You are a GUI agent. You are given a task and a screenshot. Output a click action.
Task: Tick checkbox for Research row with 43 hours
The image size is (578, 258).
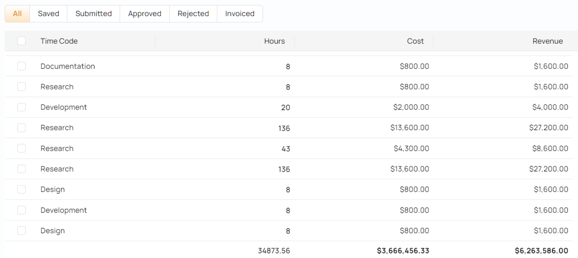(x=21, y=148)
